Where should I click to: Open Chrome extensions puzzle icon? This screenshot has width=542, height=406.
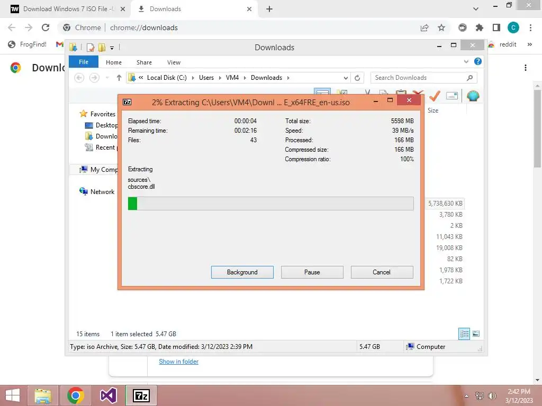click(x=480, y=27)
